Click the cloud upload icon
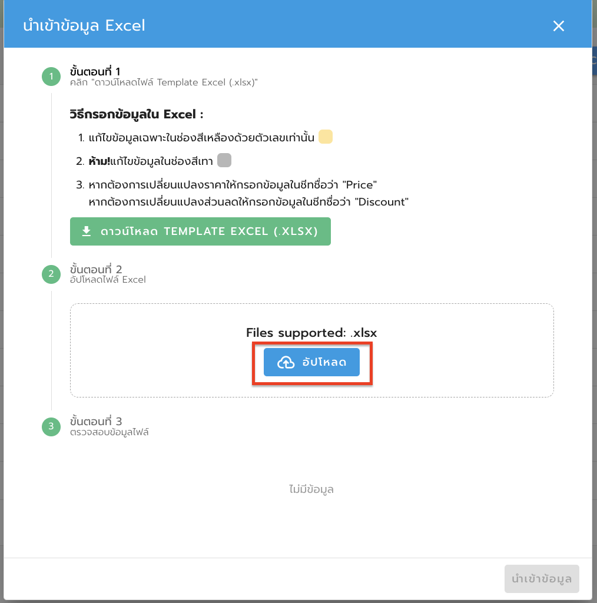This screenshot has width=597, height=603. [286, 362]
